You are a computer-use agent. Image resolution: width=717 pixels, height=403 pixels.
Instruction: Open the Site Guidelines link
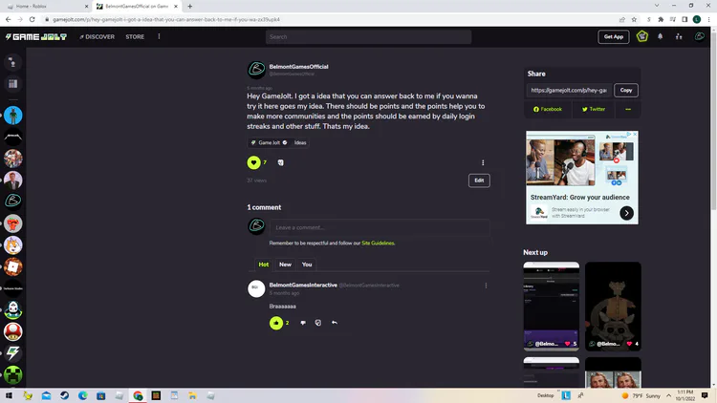[378, 244]
